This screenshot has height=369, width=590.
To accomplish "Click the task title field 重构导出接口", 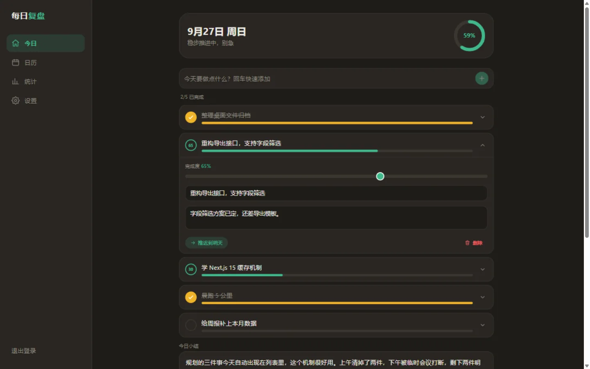I will (x=336, y=193).
